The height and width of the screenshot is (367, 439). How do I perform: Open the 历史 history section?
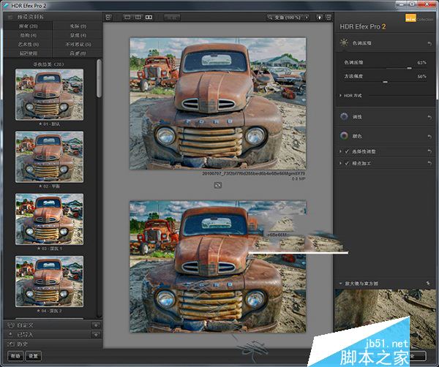[x=53, y=344]
